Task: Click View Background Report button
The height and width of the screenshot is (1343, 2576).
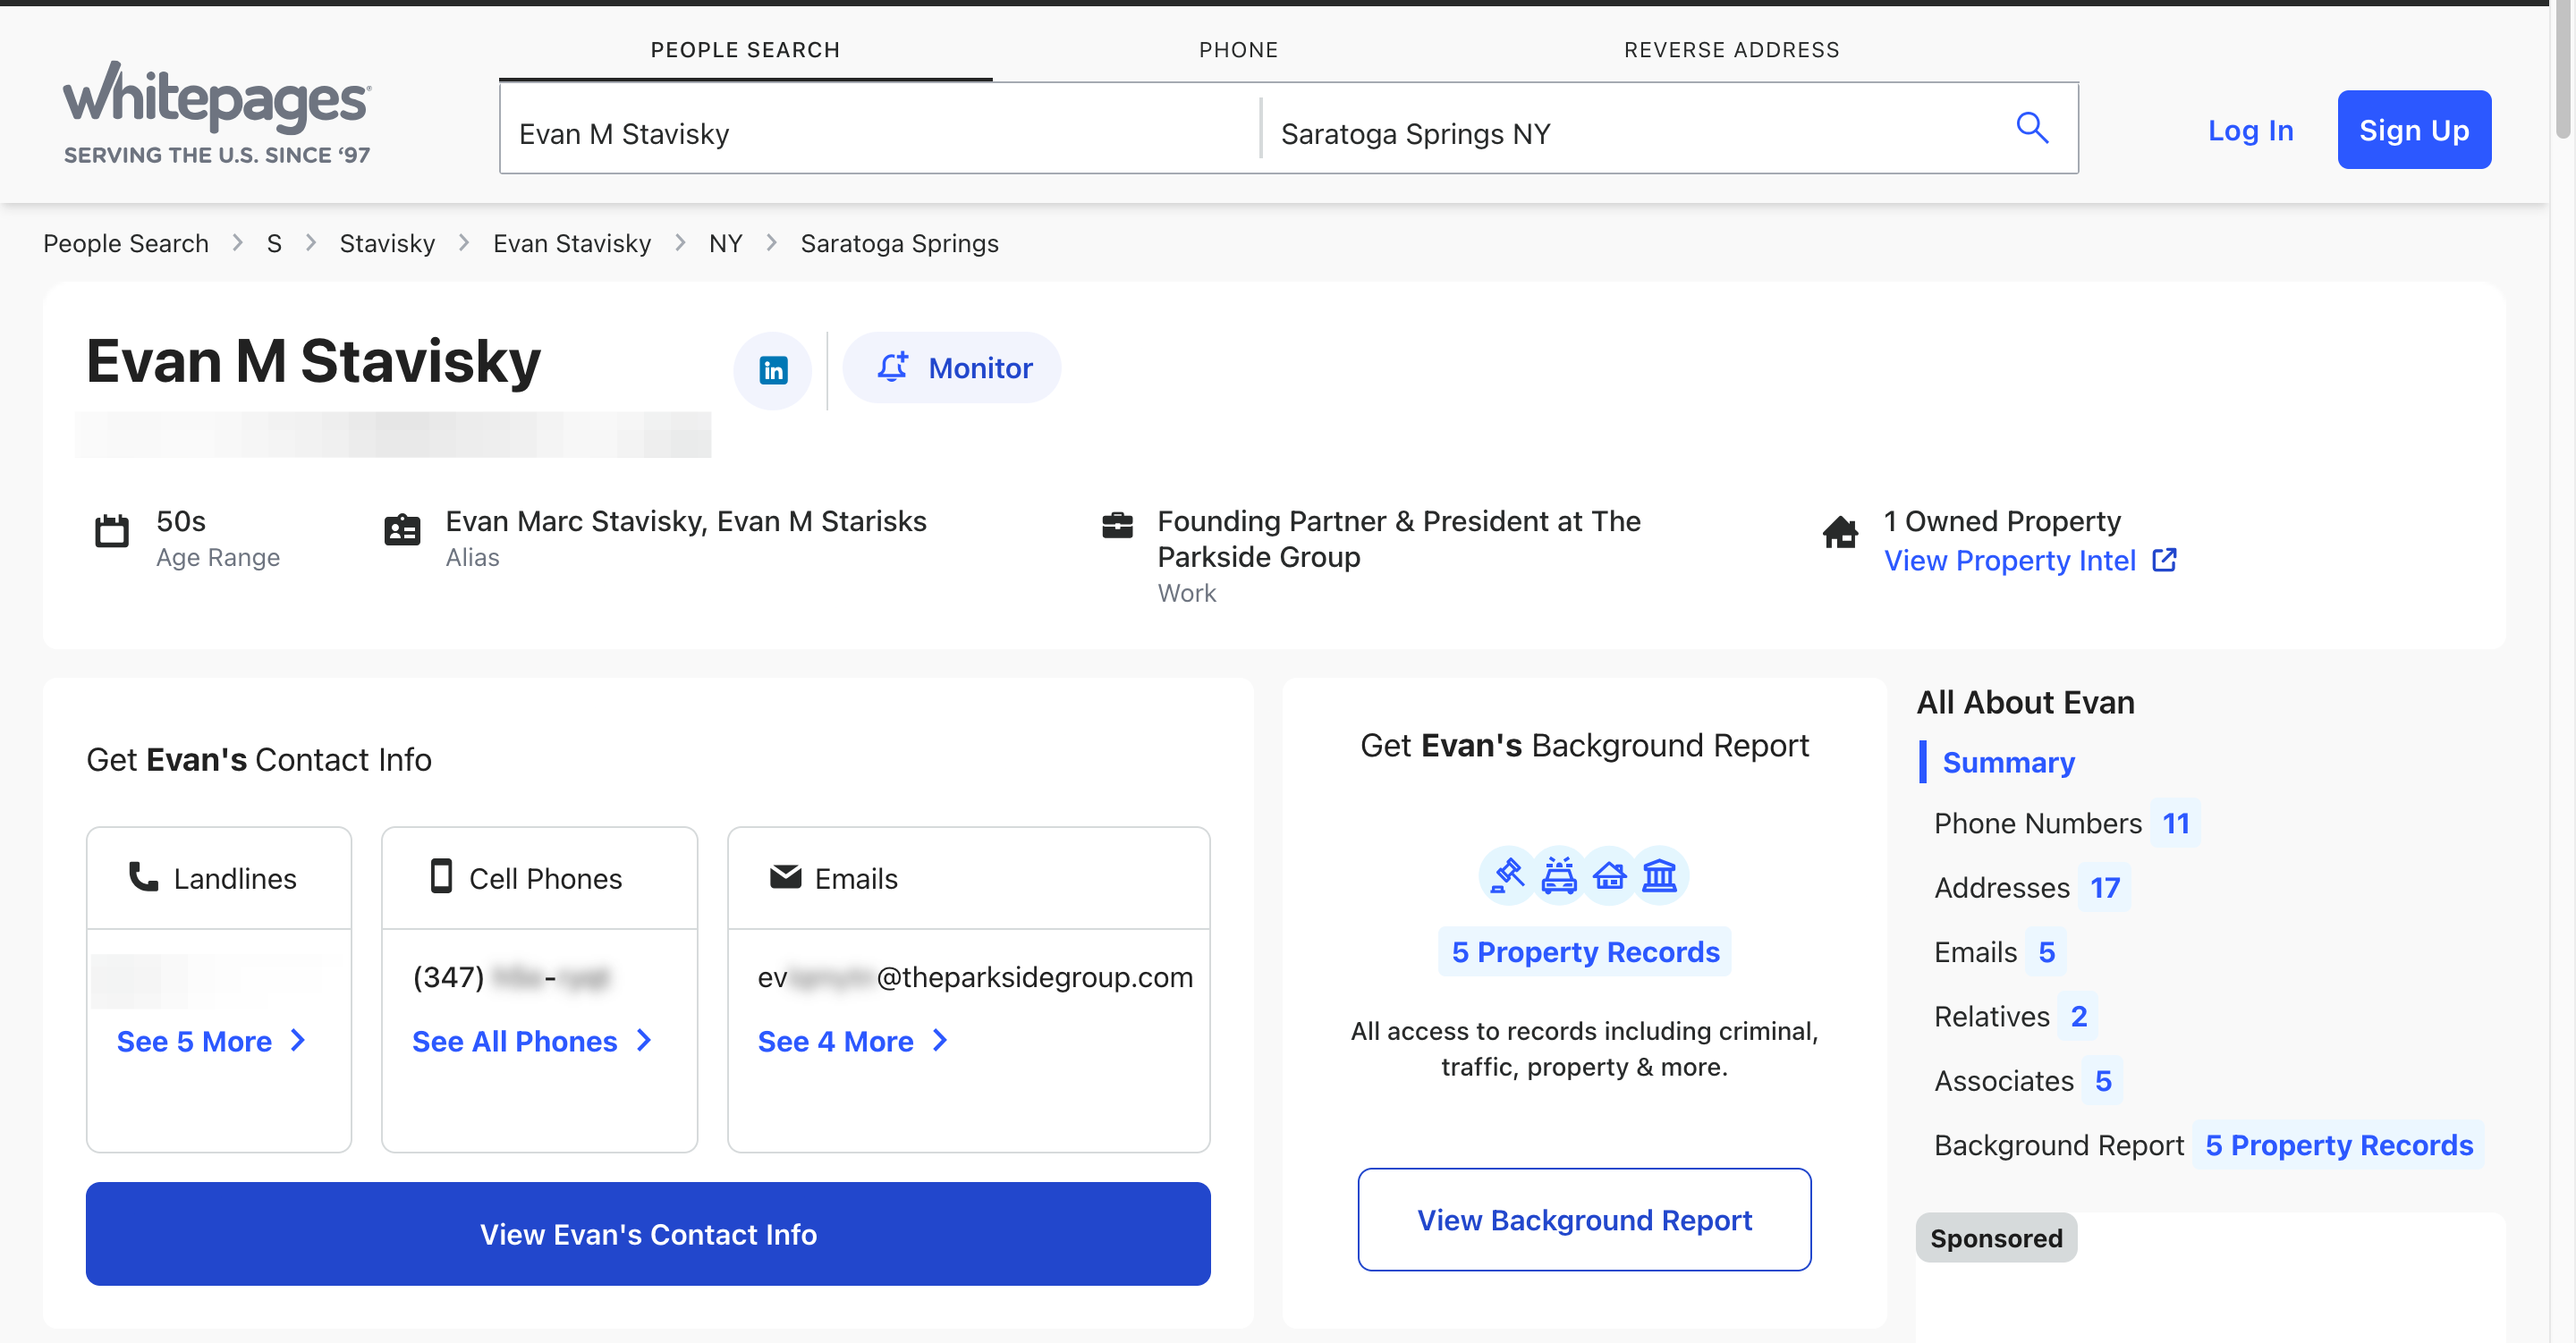Action: pyautogui.click(x=1585, y=1220)
